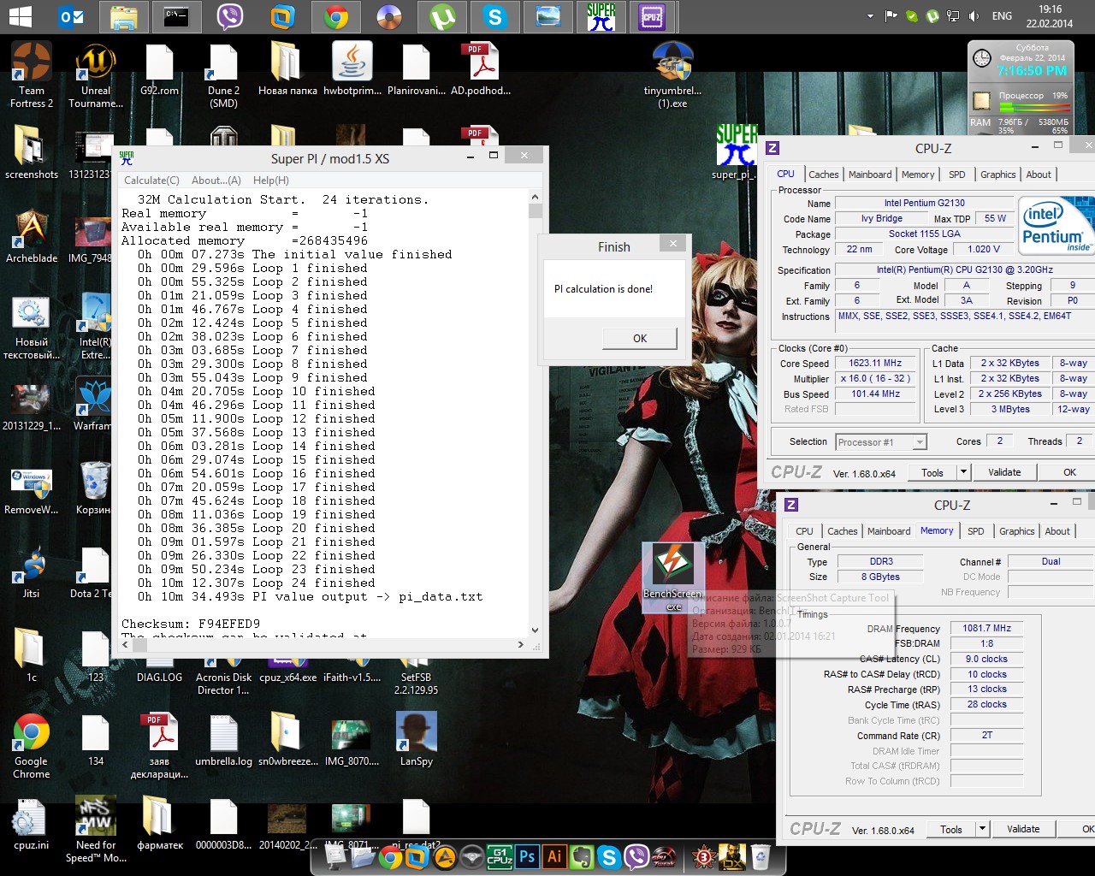Open Team Fortress 2 desktop shortcut
The height and width of the screenshot is (876, 1095).
coord(32,75)
